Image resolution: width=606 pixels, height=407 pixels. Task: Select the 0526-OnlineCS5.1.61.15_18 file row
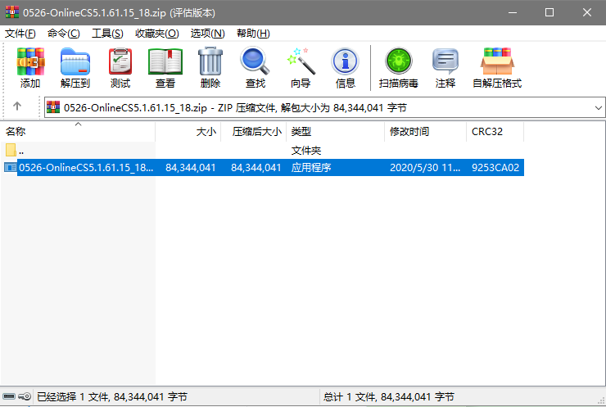85,167
